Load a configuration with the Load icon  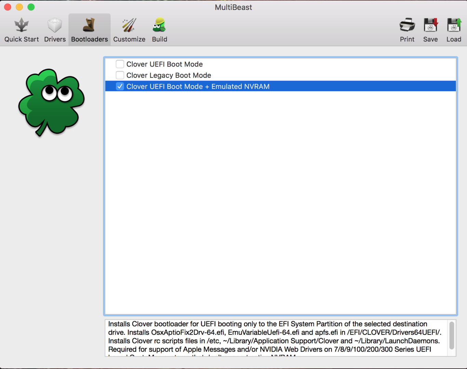tap(454, 26)
